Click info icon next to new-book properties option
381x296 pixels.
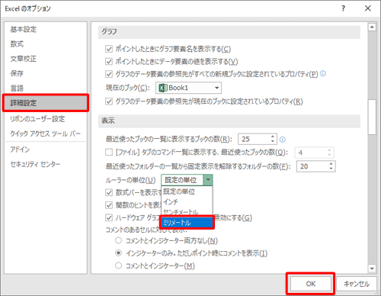323,73
